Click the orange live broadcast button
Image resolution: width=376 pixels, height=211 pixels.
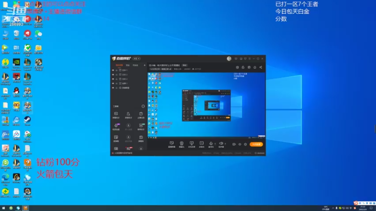[x=256, y=144]
